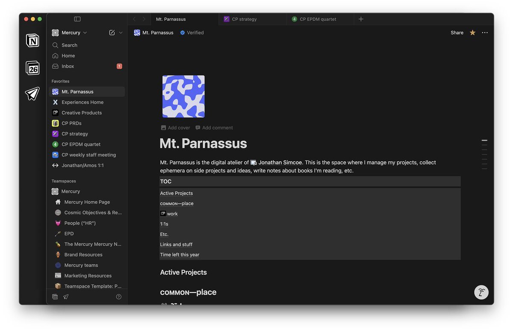Switch to the CP EPDM quartet tab
Screen dimensions: 513x330
318,19
